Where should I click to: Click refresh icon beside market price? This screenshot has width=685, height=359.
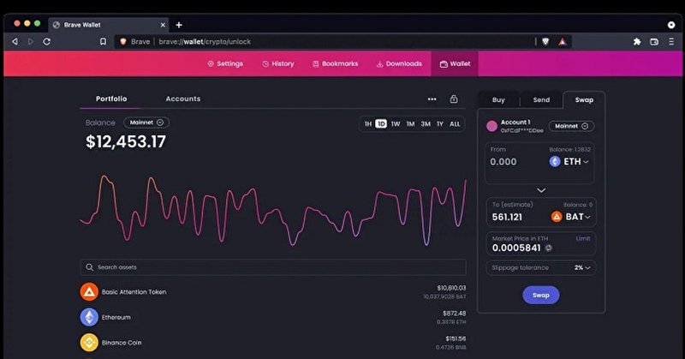[548, 248]
